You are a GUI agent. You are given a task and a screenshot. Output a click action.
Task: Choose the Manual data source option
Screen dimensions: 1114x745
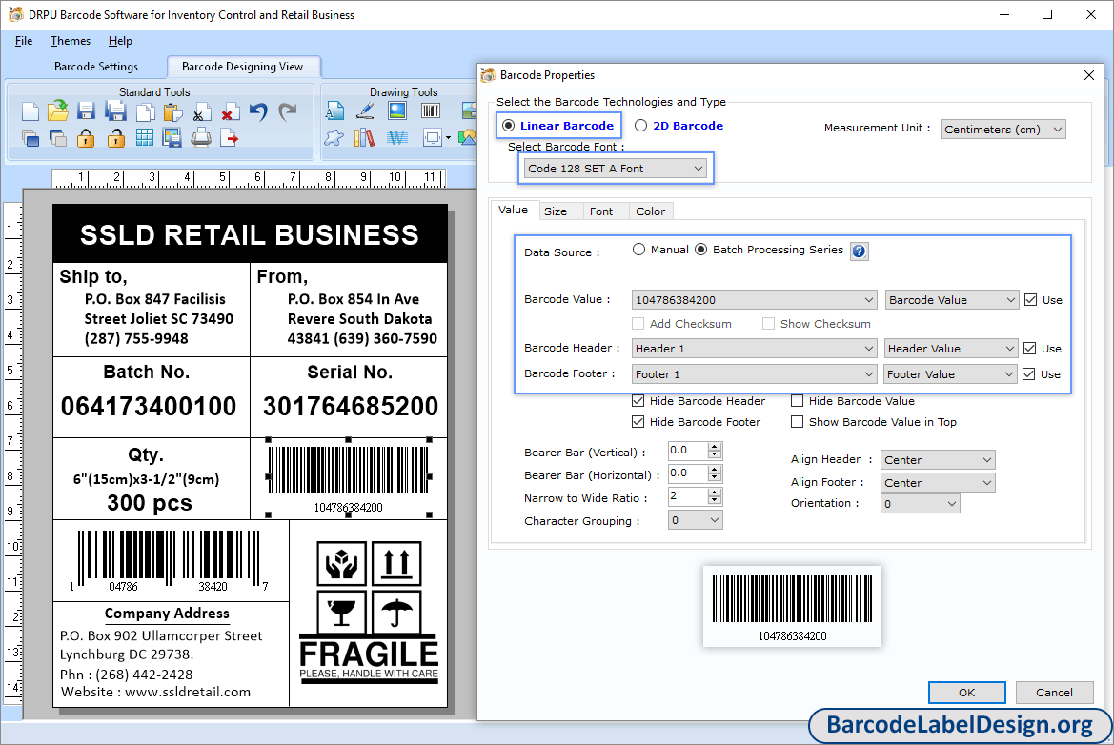coord(639,250)
